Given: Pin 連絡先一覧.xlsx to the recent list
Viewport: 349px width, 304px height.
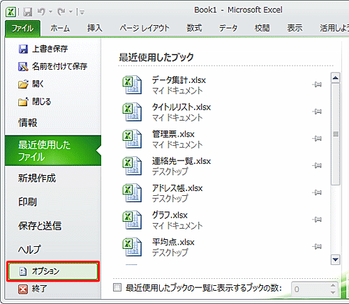Looking at the screenshot, I should click(317, 165).
